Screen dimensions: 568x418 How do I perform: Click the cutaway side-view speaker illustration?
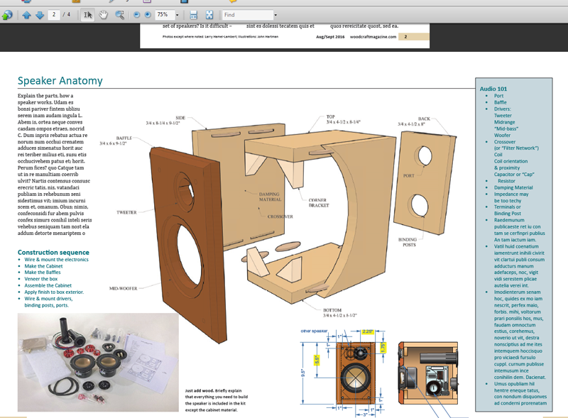pos(428,373)
